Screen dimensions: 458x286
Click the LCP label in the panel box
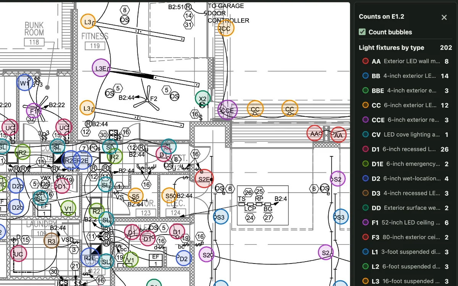(x=250, y=209)
